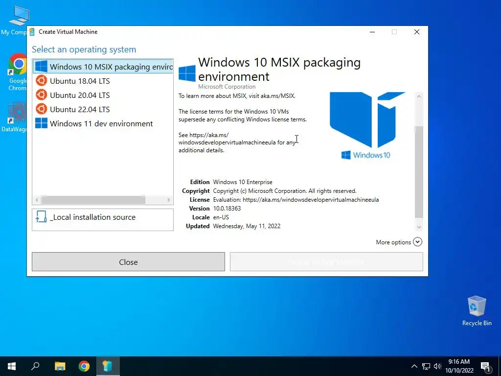Open Local installation source option
This screenshot has width=501, height=376.
pos(103,220)
